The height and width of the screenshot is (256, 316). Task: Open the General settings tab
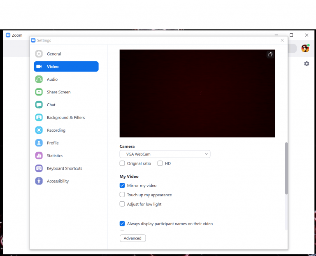(x=66, y=54)
